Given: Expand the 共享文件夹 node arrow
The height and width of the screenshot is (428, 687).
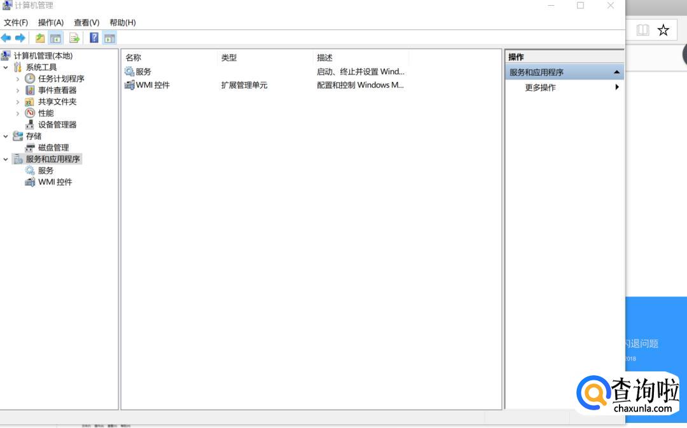Looking at the screenshot, I should pos(18,102).
